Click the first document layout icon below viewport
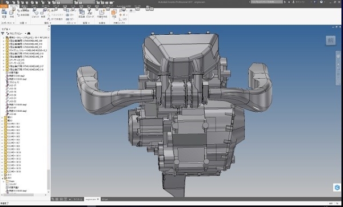Image resolution: width=343 pixels, height=207 pixels. pos(53,199)
